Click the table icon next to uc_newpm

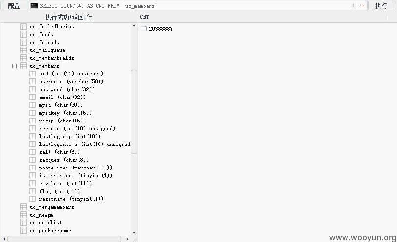(24, 215)
